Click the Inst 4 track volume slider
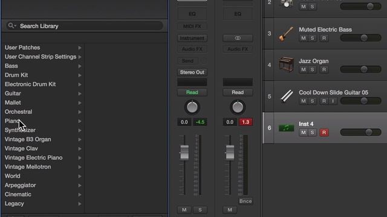The width and height of the screenshot is (387, 217). [x=360, y=133]
